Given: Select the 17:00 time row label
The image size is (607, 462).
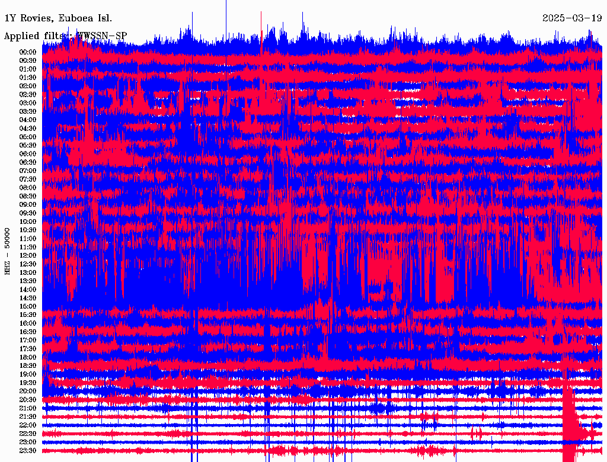Looking at the screenshot, I should (28, 341).
